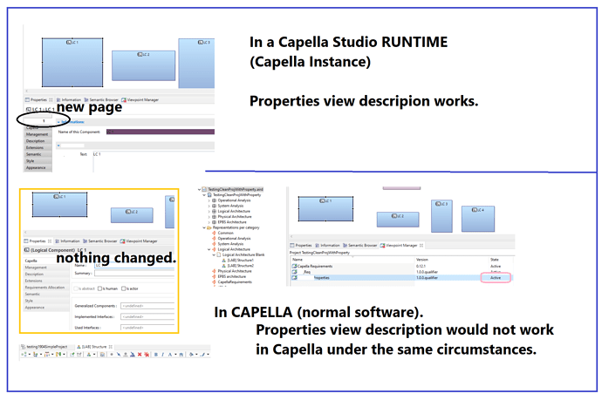Screen dimensions: 602x400
Task: Expand the Operational Analysis tree node
Action: pyautogui.click(x=209, y=200)
